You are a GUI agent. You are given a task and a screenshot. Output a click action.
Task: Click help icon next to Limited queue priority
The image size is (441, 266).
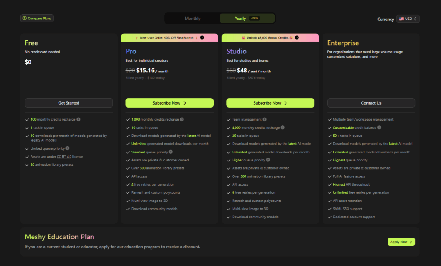click(68, 148)
